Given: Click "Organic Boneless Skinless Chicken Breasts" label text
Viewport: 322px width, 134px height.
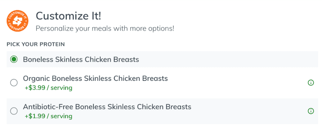Looking at the screenshot, I should pos(95,78).
